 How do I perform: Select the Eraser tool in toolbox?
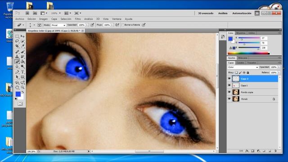pos(17,62)
